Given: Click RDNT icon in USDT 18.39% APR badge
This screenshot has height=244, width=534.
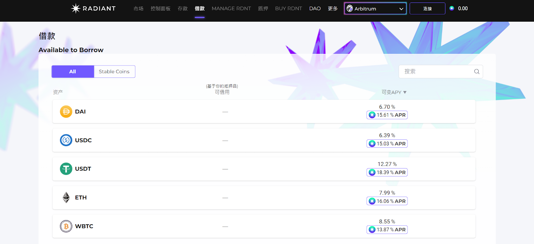Looking at the screenshot, I should [x=372, y=172].
